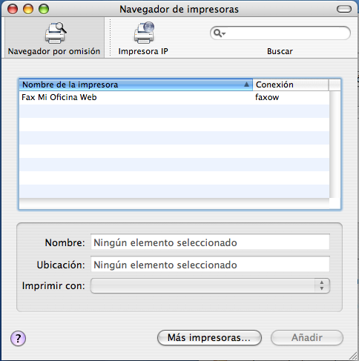Click the sort ascending triangle indicator
This screenshot has width=359, height=361.
point(246,85)
